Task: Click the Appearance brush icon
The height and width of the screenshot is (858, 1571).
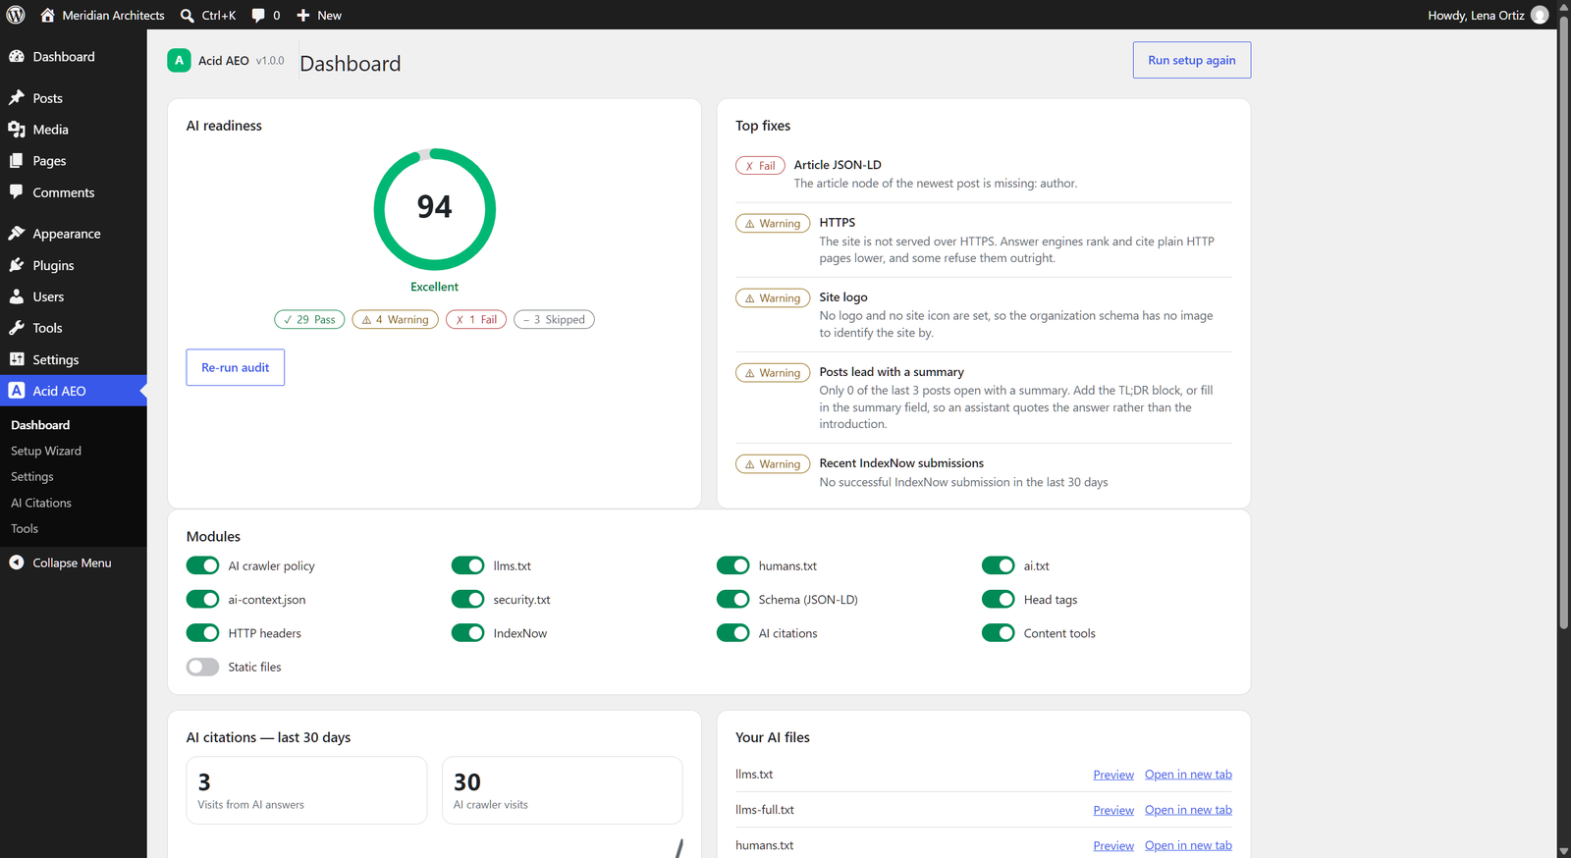Action: [x=17, y=234]
